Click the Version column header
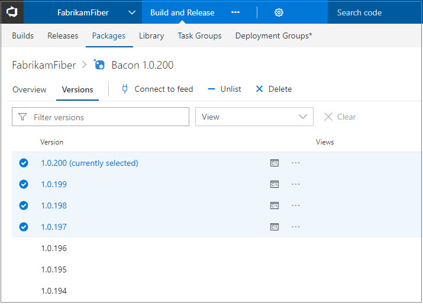Viewport: 423px width, 305px height. (51, 142)
